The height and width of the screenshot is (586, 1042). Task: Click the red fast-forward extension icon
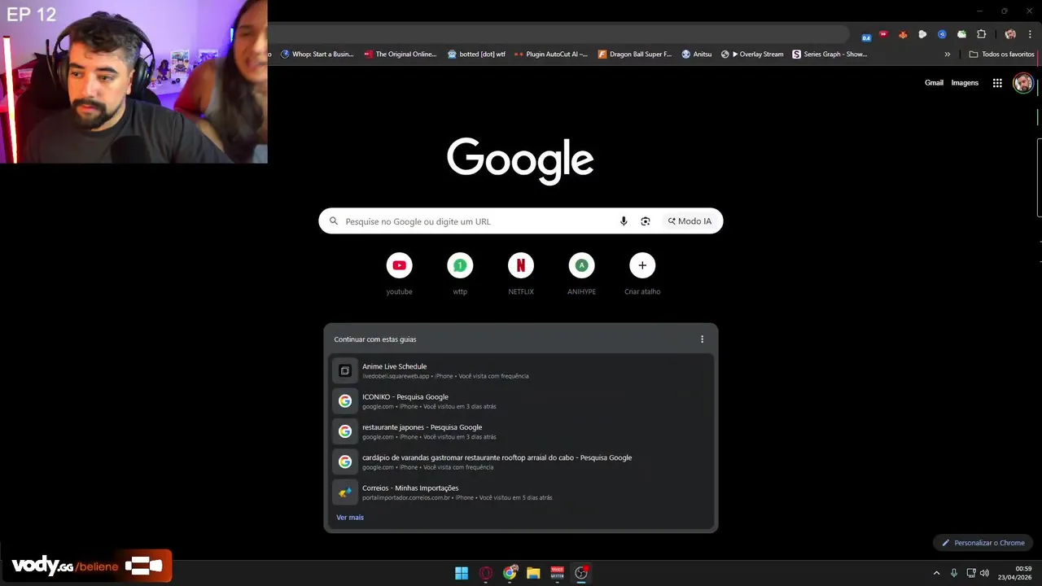884,35
